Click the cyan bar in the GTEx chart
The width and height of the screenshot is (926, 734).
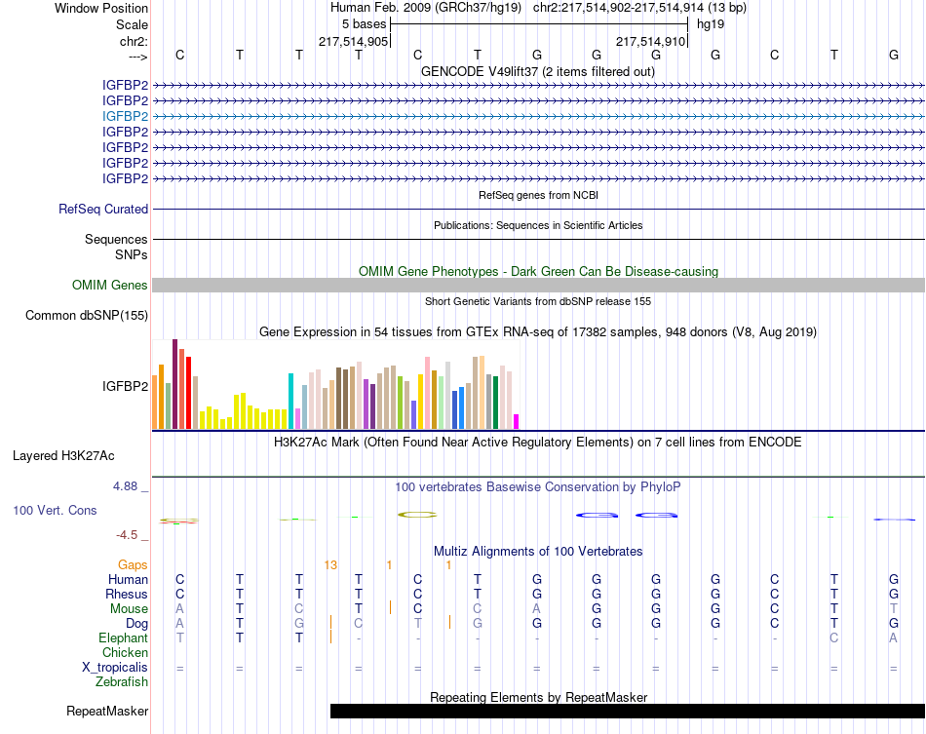point(290,401)
